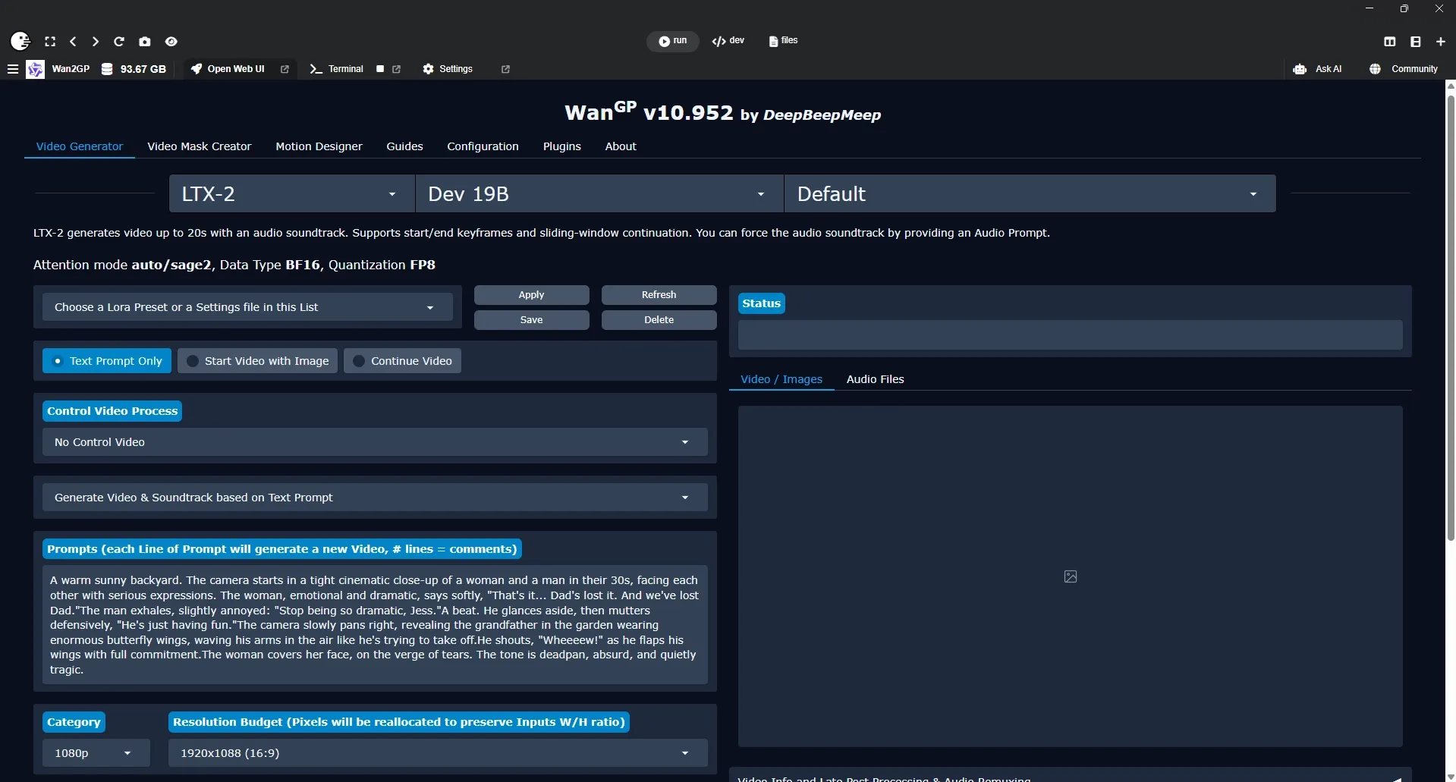1456x782 pixels.
Task: Click the page vertical scrollbar
Action: coord(1451,319)
